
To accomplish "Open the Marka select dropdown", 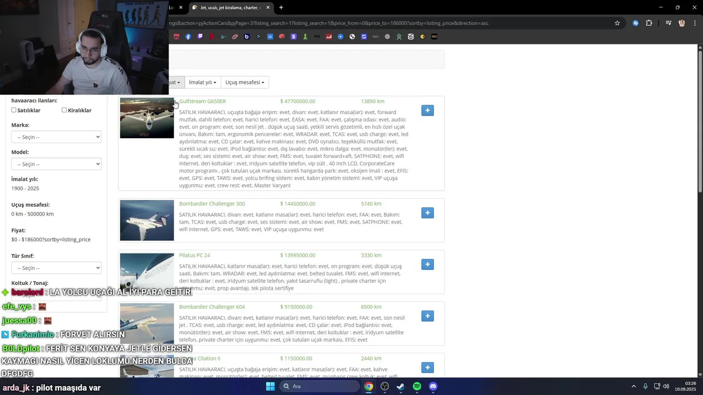I will (x=57, y=137).
